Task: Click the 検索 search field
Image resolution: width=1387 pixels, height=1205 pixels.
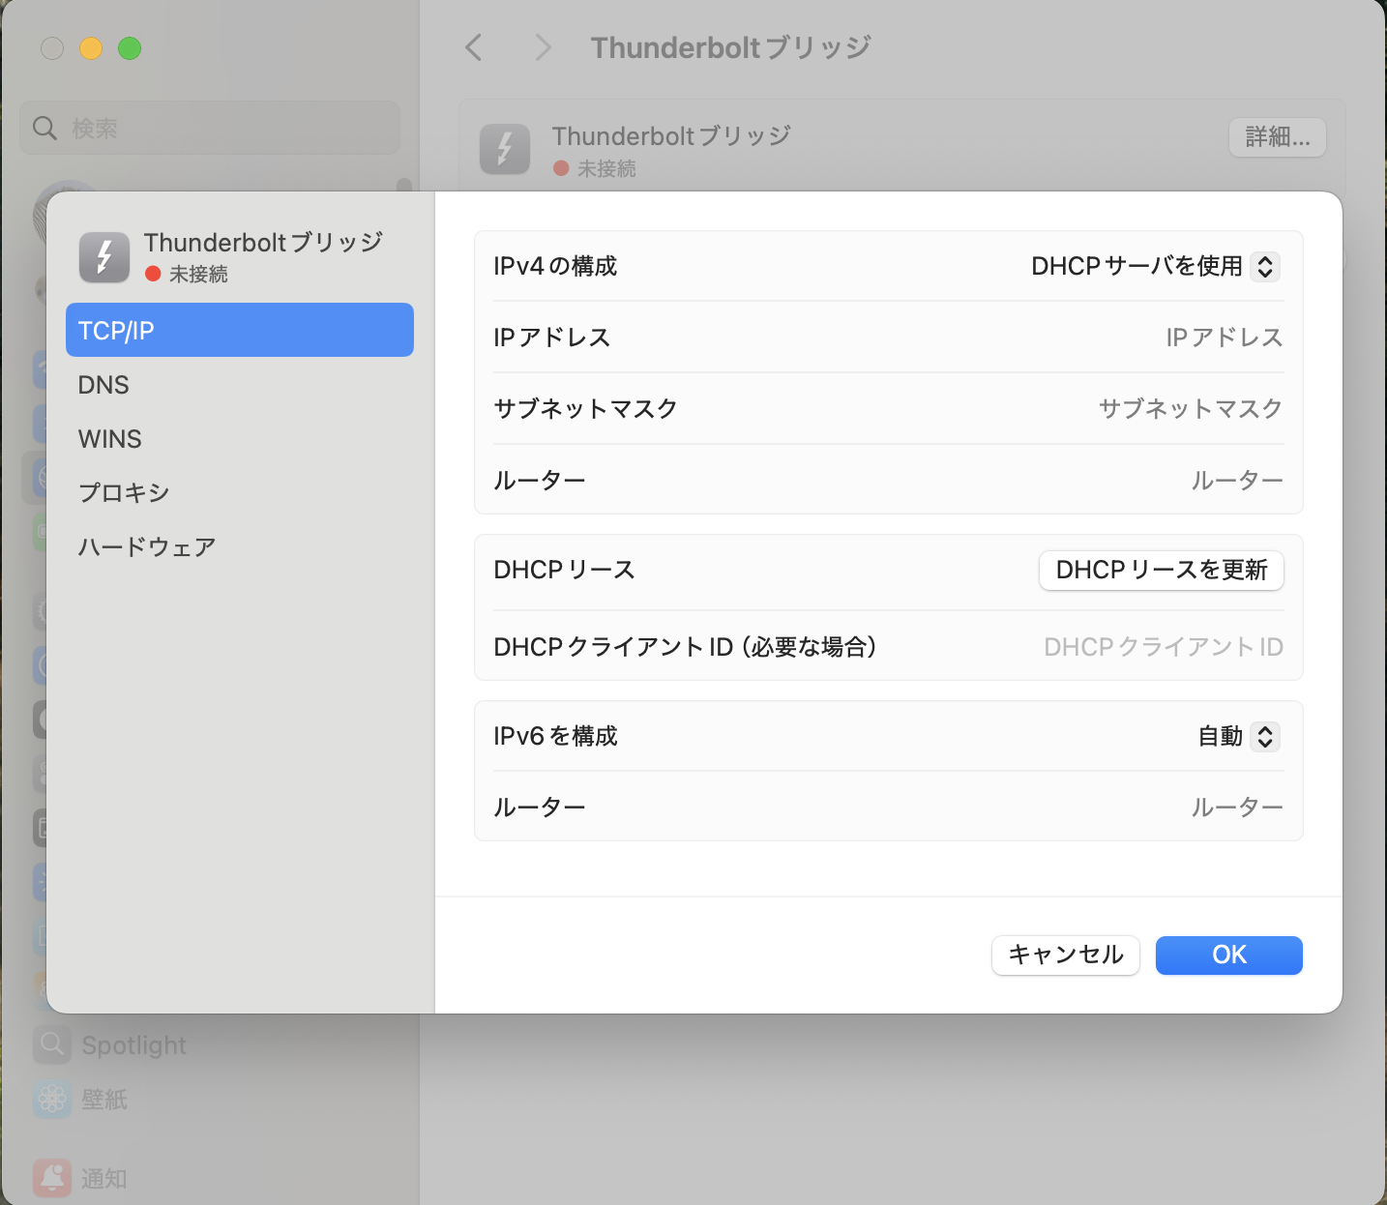Action: [210, 128]
